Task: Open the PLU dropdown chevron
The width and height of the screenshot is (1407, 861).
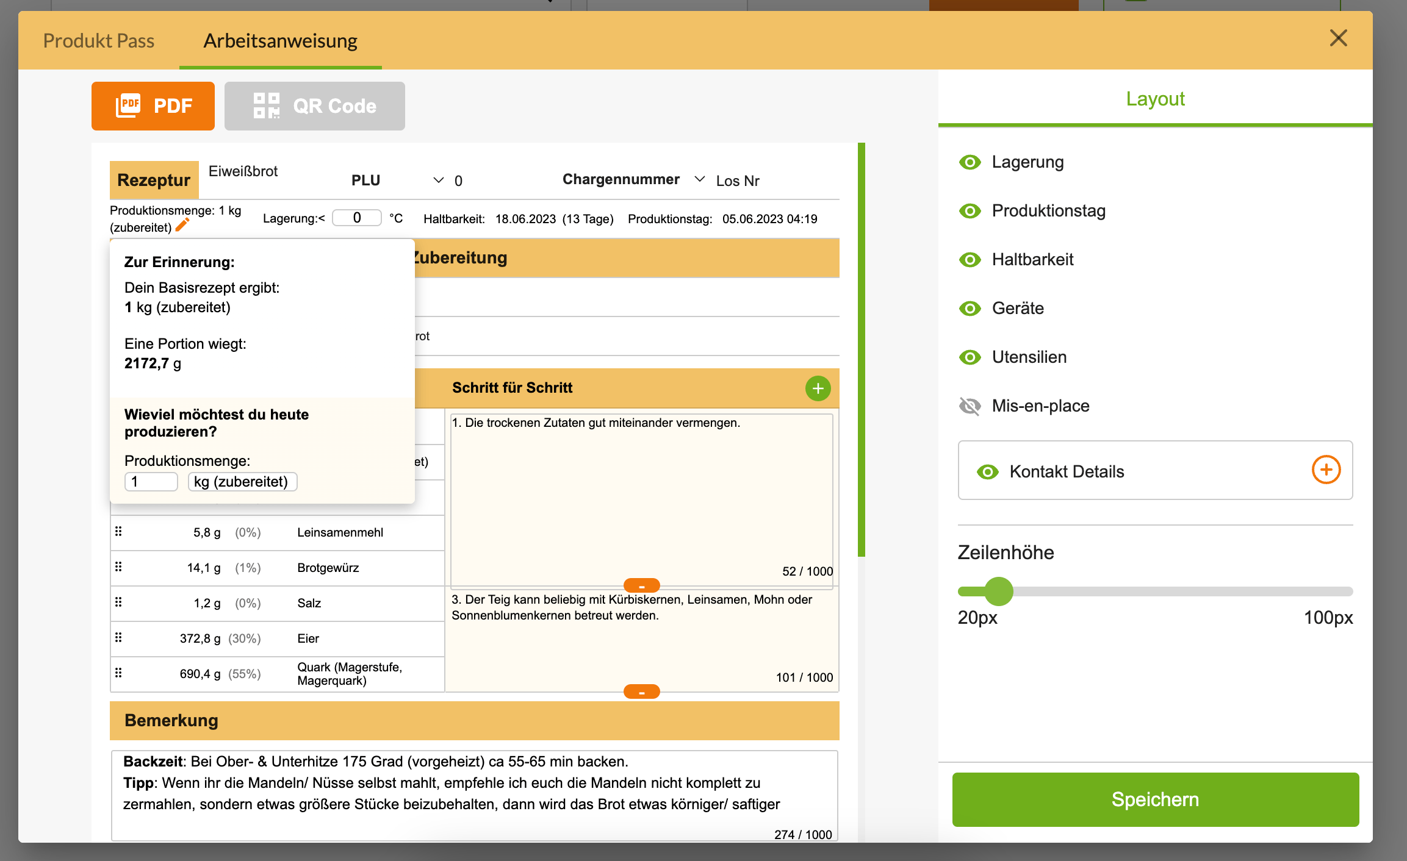Action: (438, 180)
